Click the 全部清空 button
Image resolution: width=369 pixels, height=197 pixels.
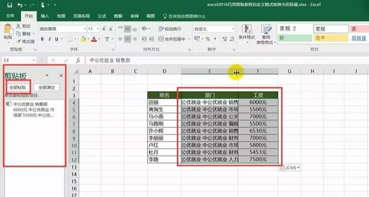48,87
